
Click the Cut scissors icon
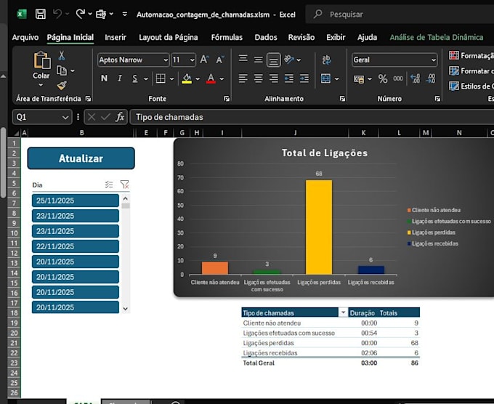click(62, 56)
